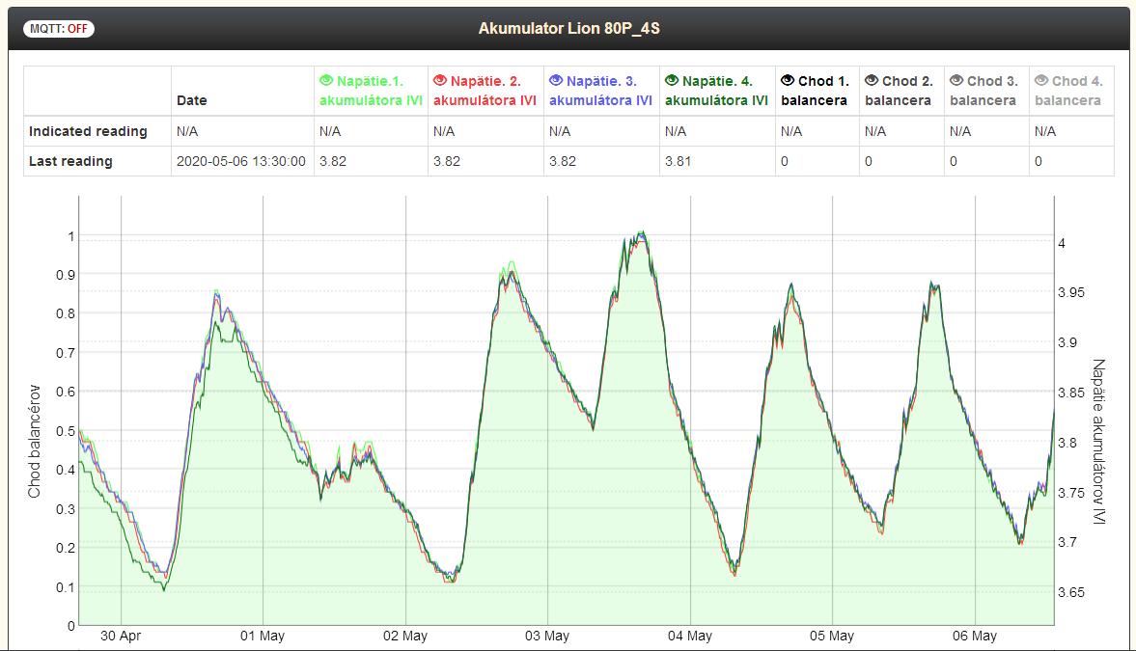Image resolution: width=1136 pixels, height=651 pixels.
Task: Click the Last reading row label
Action: click(70, 162)
